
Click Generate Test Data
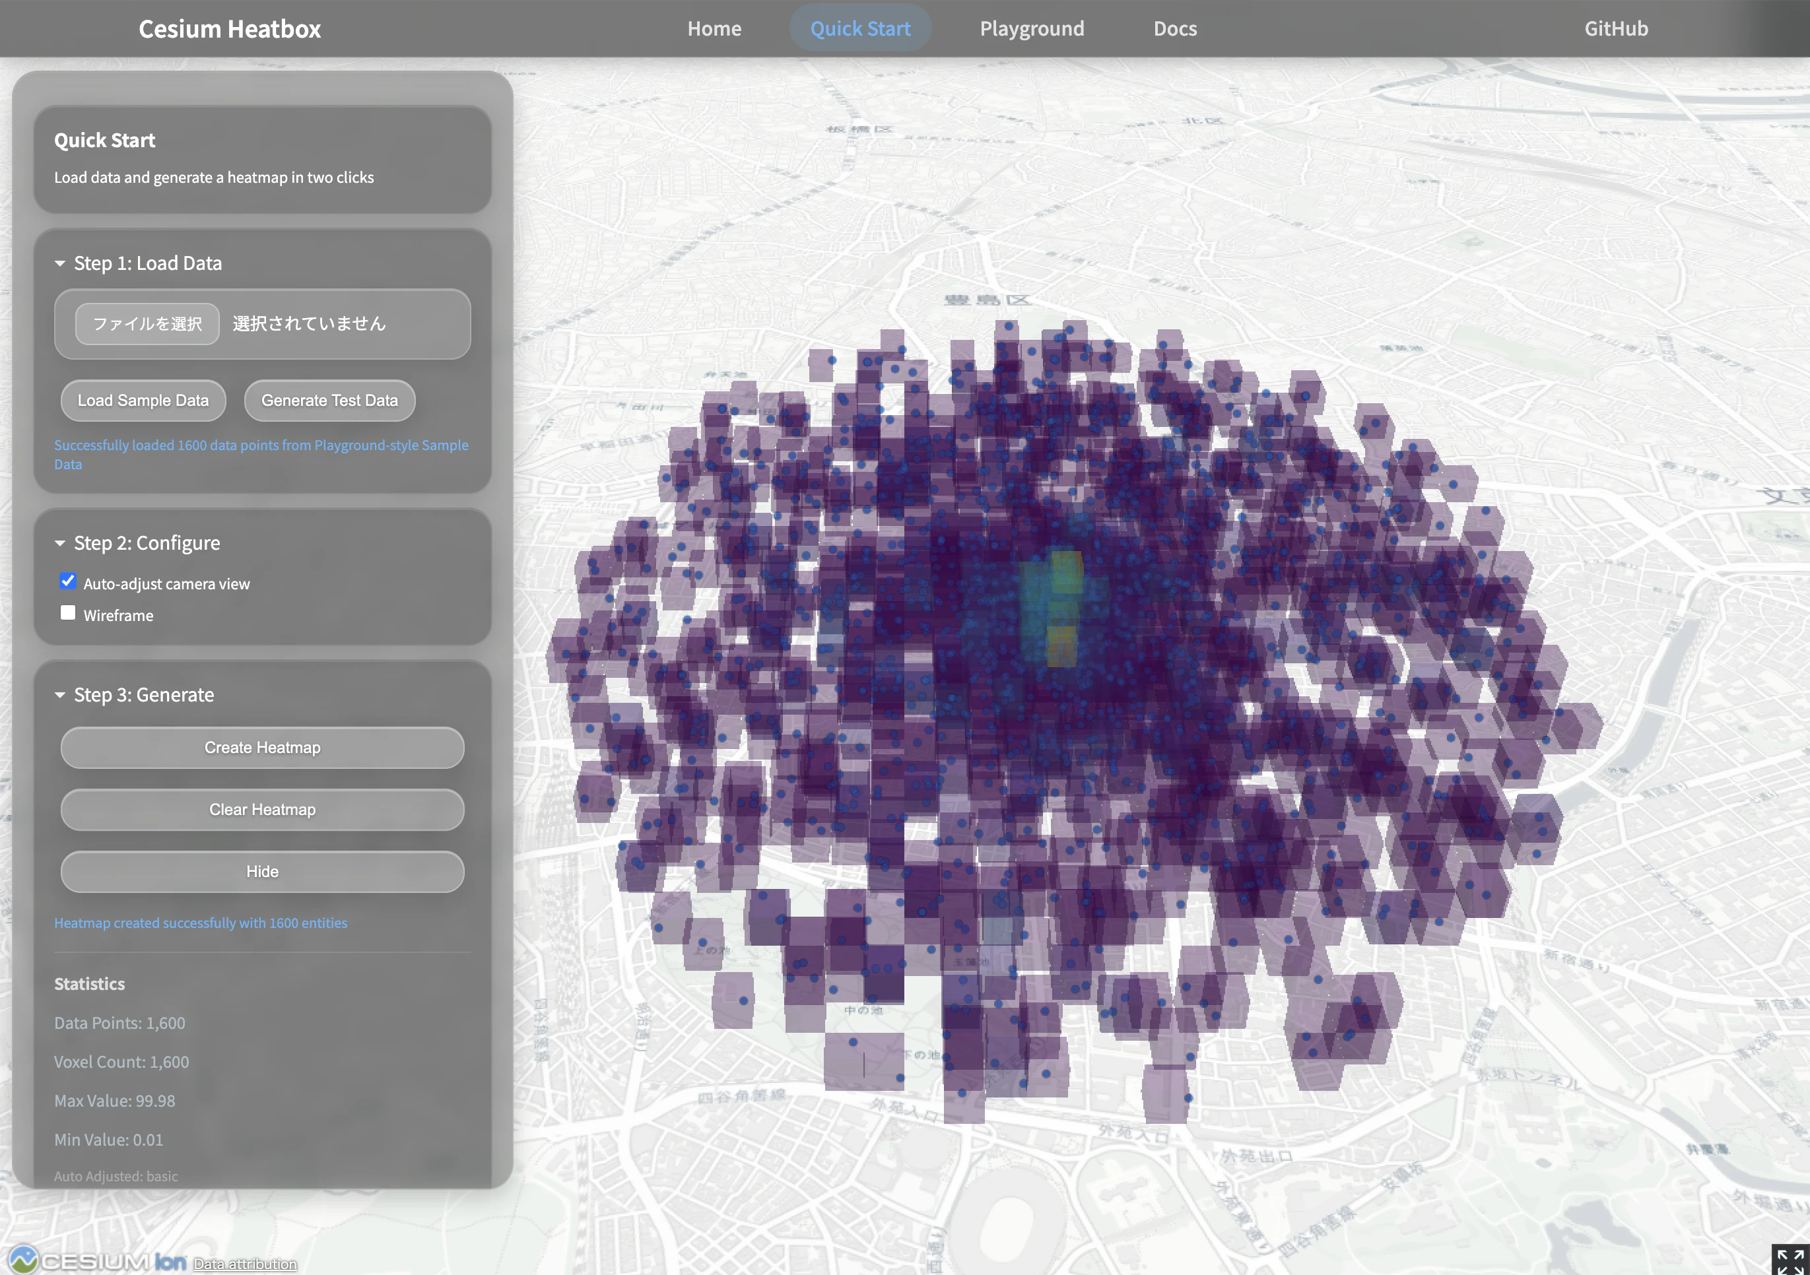coord(329,401)
